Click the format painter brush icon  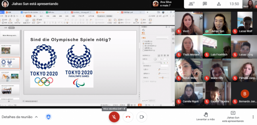pos(10,20)
